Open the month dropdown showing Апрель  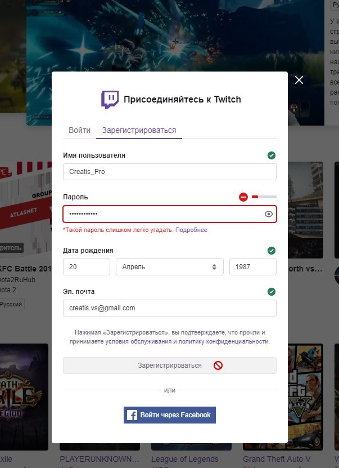click(x=170, y=267)
